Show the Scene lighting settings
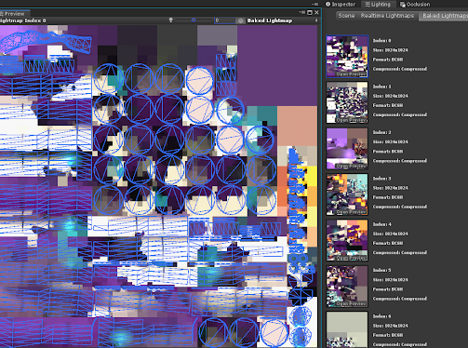Image resolution: width=468 pixels, height=348 pixels. (346, 16)
